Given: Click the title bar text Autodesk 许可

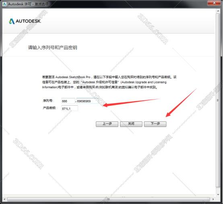Looking at the screenshot, I should tap(19, 4).
